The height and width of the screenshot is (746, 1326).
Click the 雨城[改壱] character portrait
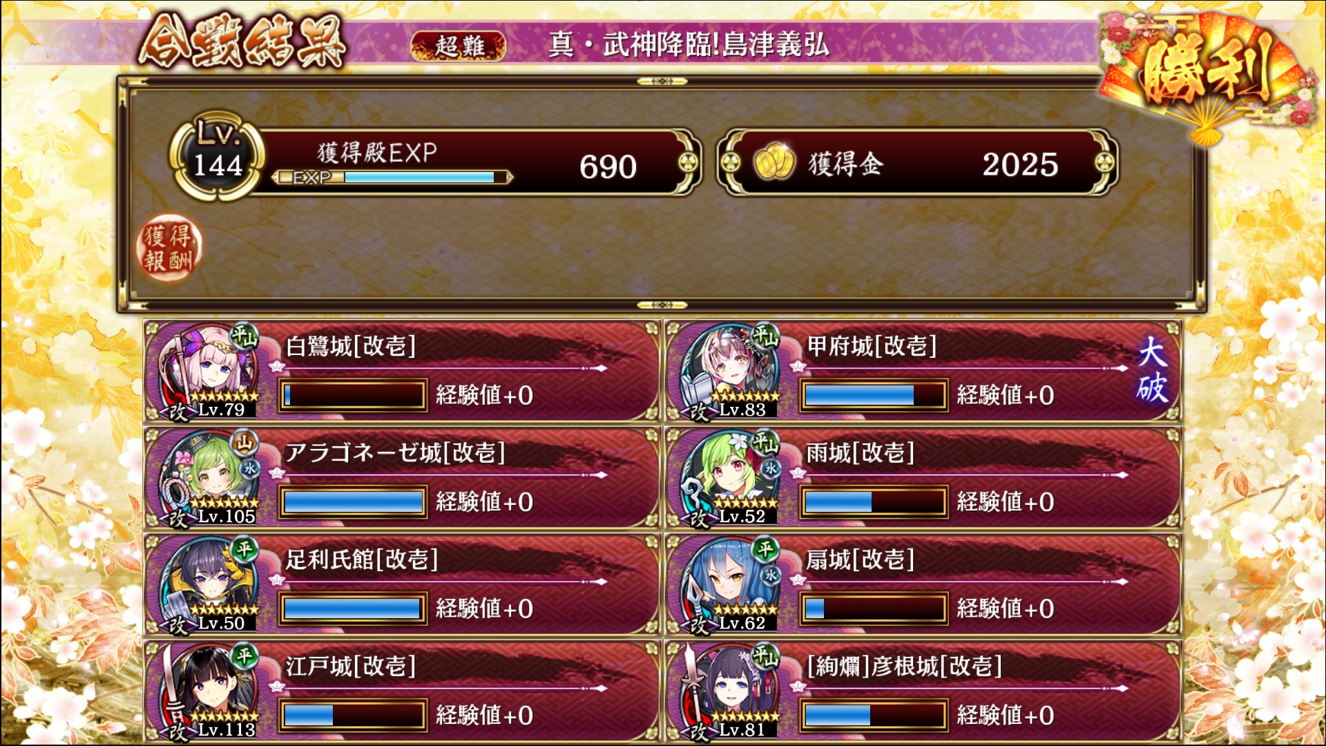click(729, 478)
